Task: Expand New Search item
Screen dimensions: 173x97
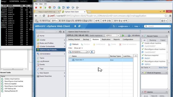Action: click(x=64, y=73)
